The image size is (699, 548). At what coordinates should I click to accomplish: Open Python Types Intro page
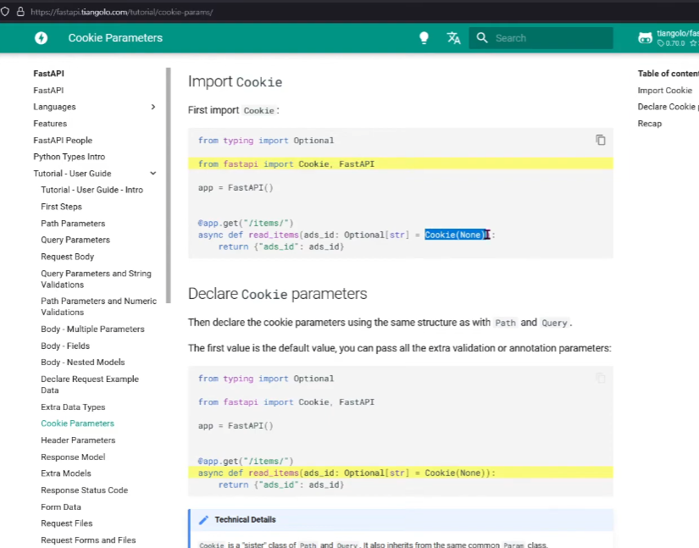[69, 157]
